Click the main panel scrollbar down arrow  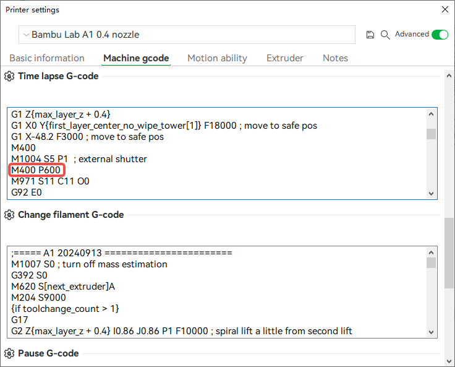point(449,361)
